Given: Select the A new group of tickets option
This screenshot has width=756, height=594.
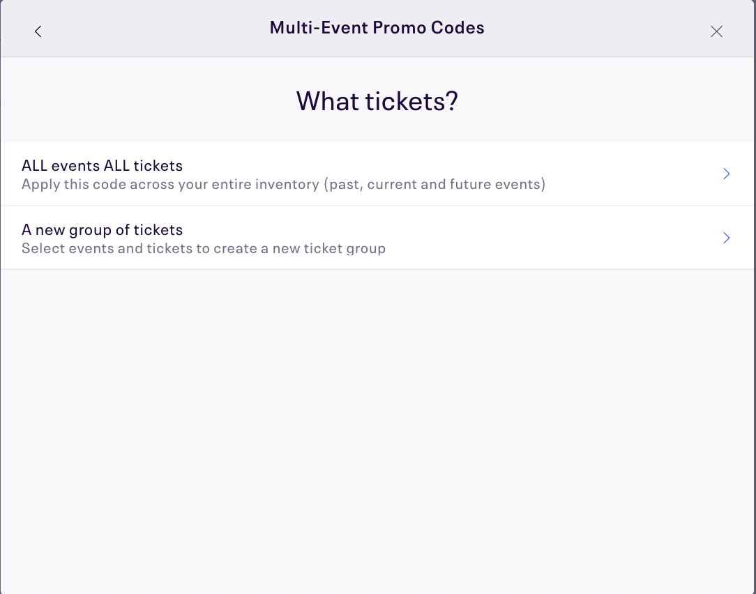Looking at the screenshot, I should click(x=102, y=230).
